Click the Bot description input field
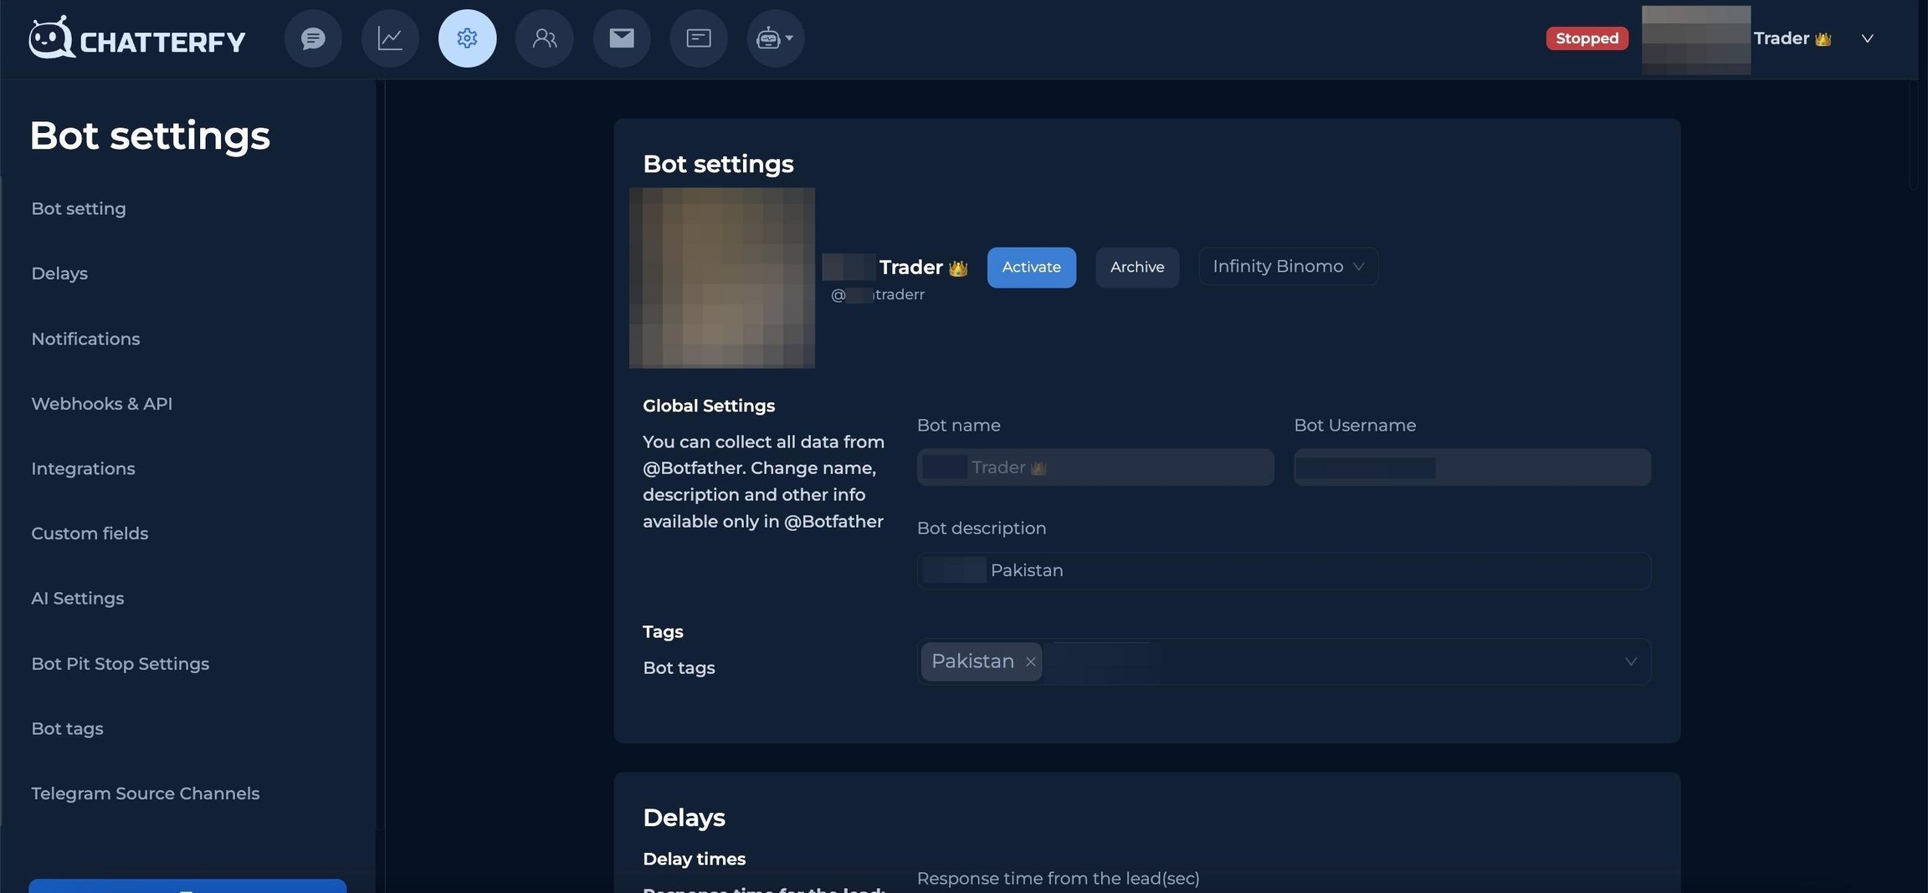 tap(1283, 570)
